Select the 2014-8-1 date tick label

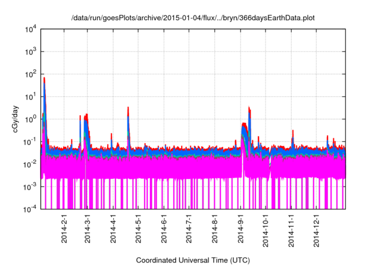pyautogui.click(x=214, y=232)
